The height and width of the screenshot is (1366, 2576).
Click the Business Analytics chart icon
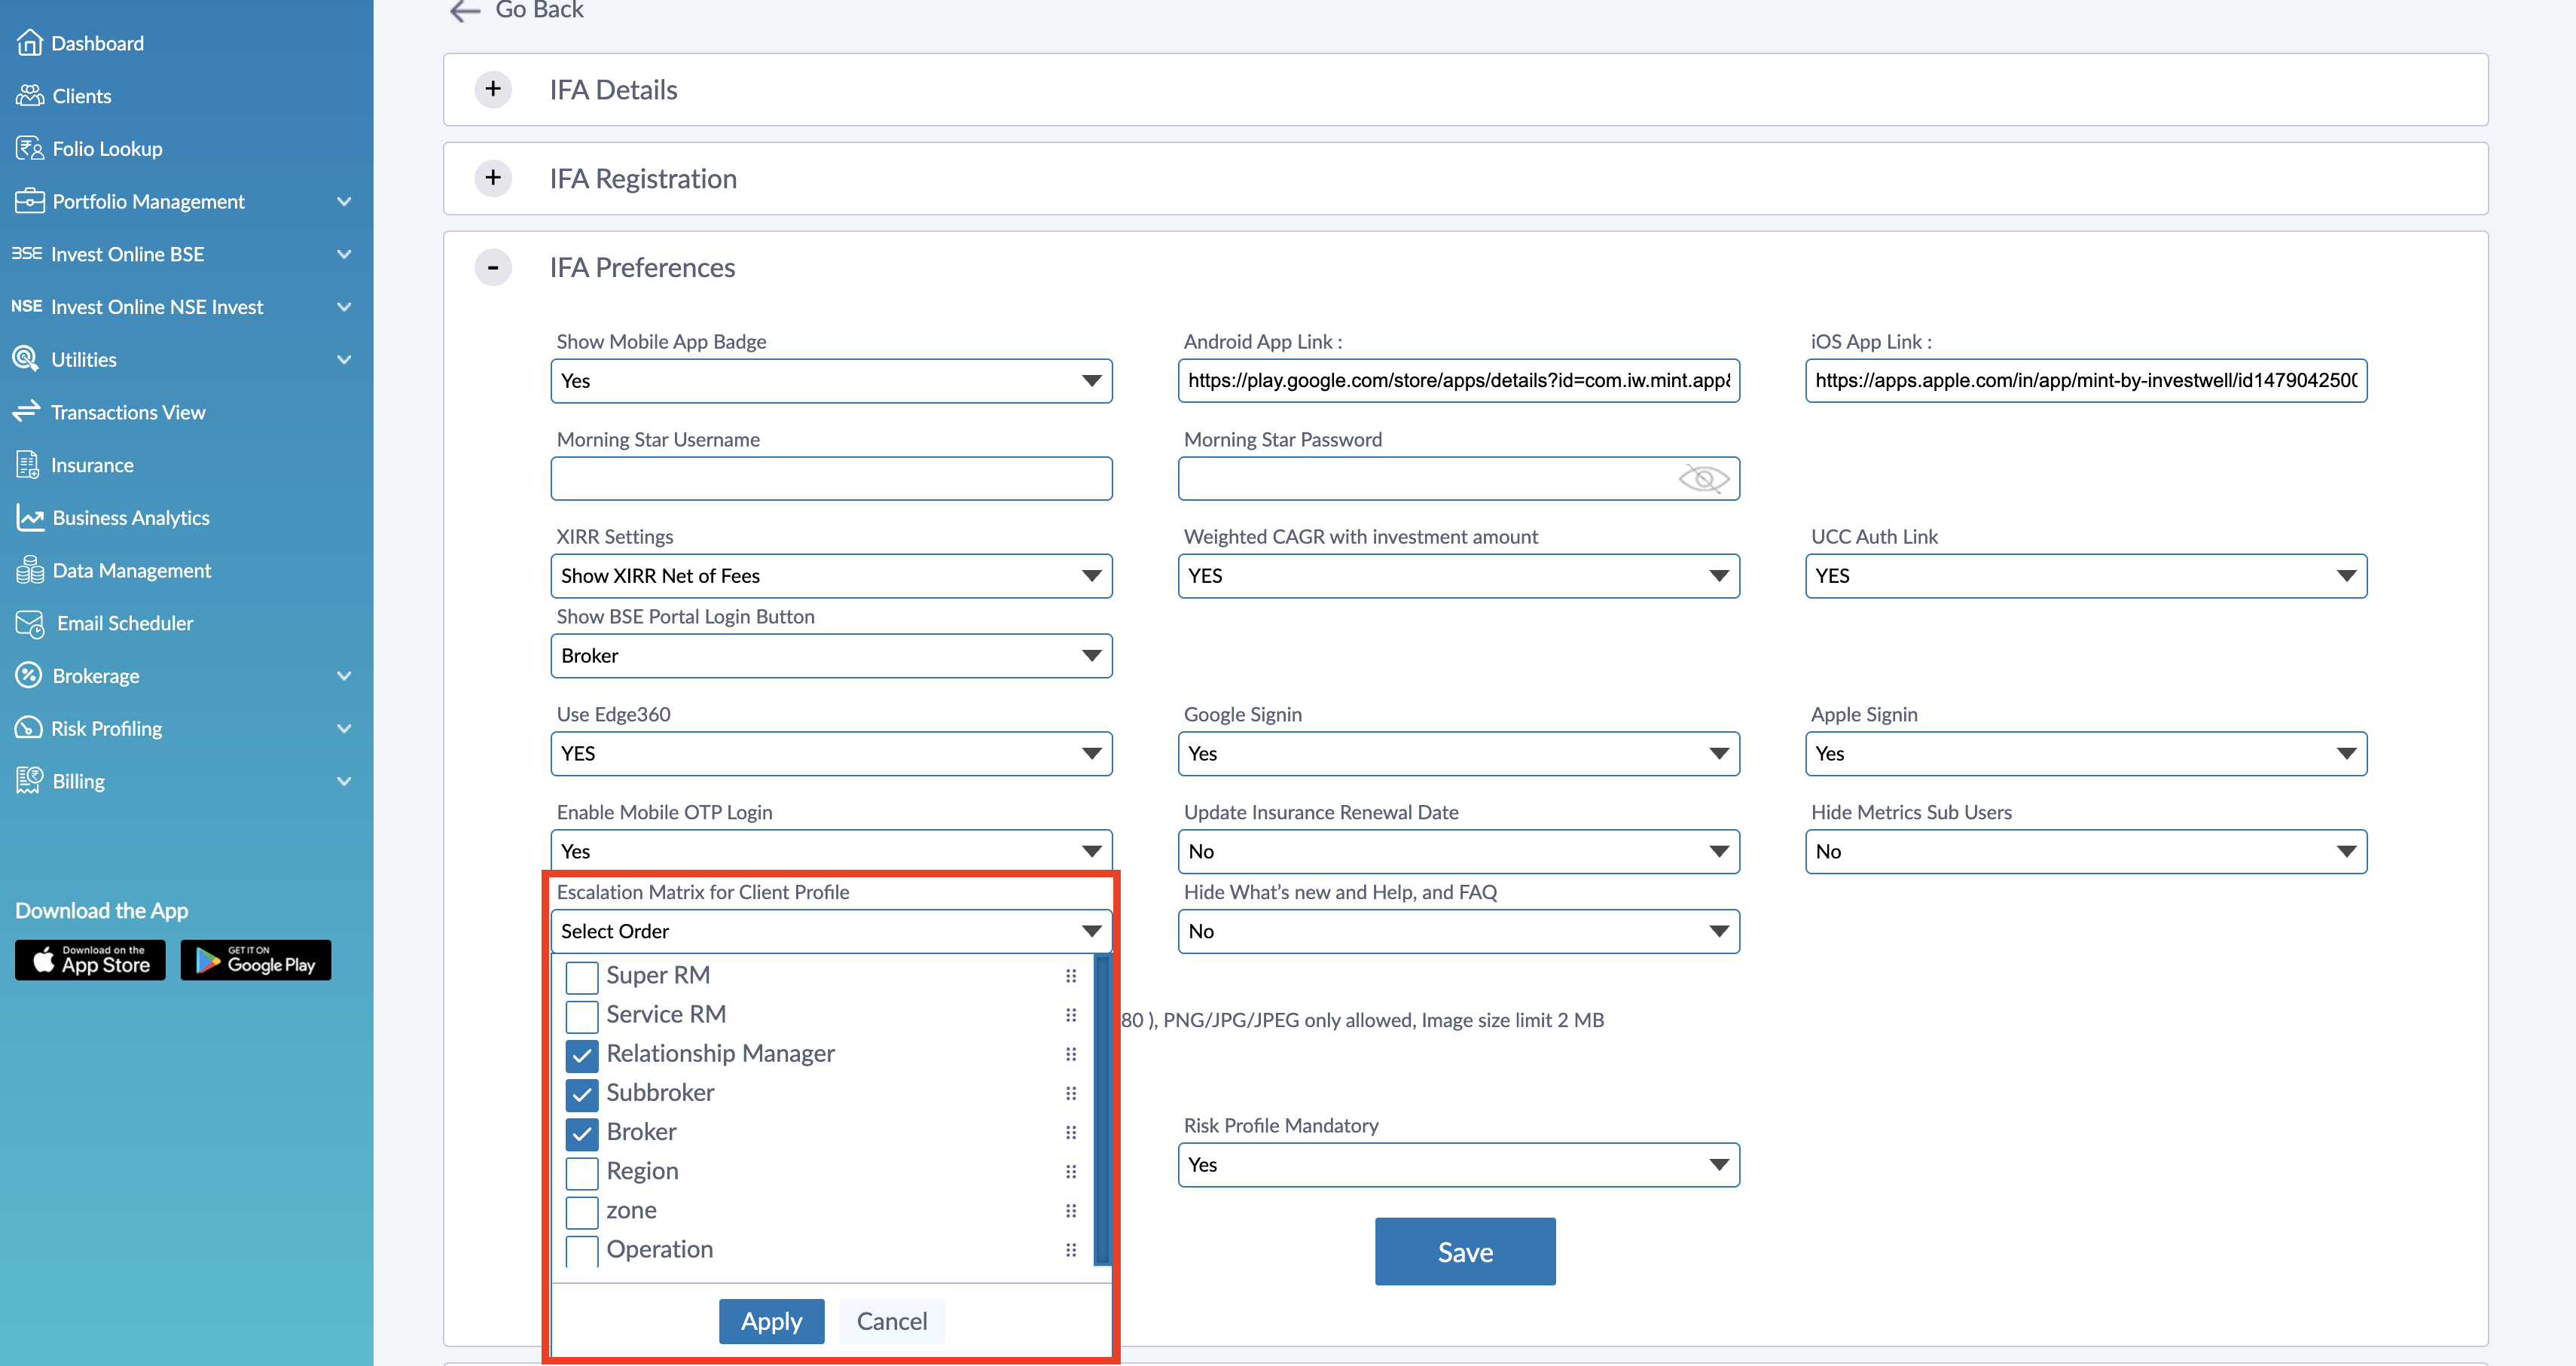(x=30, y=518)
